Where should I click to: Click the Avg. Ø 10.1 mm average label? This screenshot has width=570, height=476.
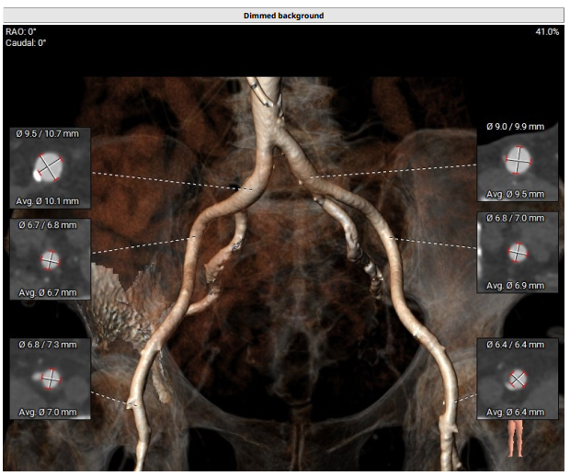(x=50, y=201)
